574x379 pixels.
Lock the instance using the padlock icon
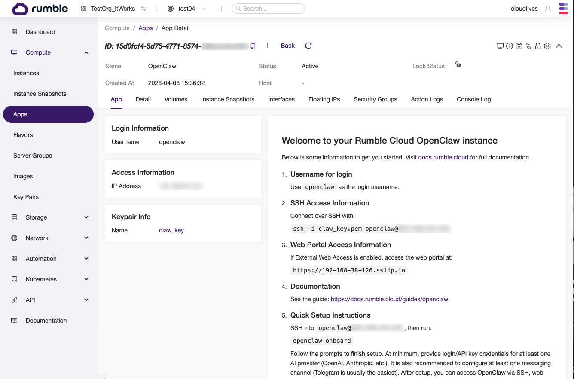(x=537, y=46)
